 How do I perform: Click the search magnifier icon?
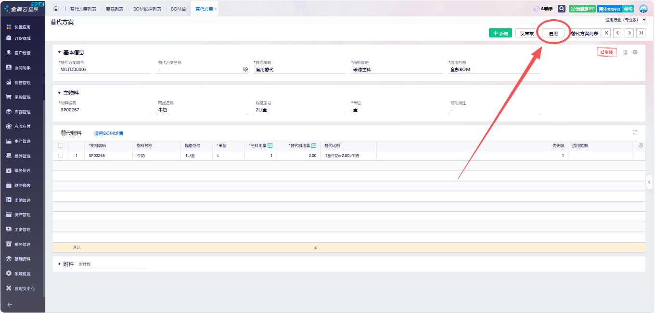pos(561,9)
